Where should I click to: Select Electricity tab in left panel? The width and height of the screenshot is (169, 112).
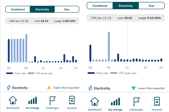pyautogui.click(x=42, y=10)
